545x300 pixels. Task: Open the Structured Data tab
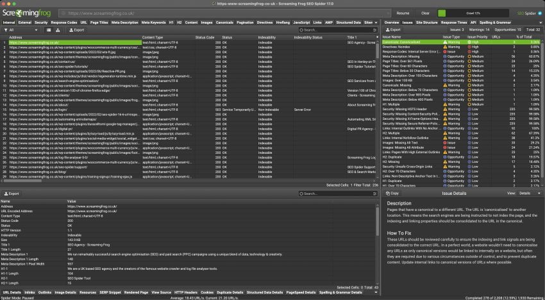pos(348,22)
